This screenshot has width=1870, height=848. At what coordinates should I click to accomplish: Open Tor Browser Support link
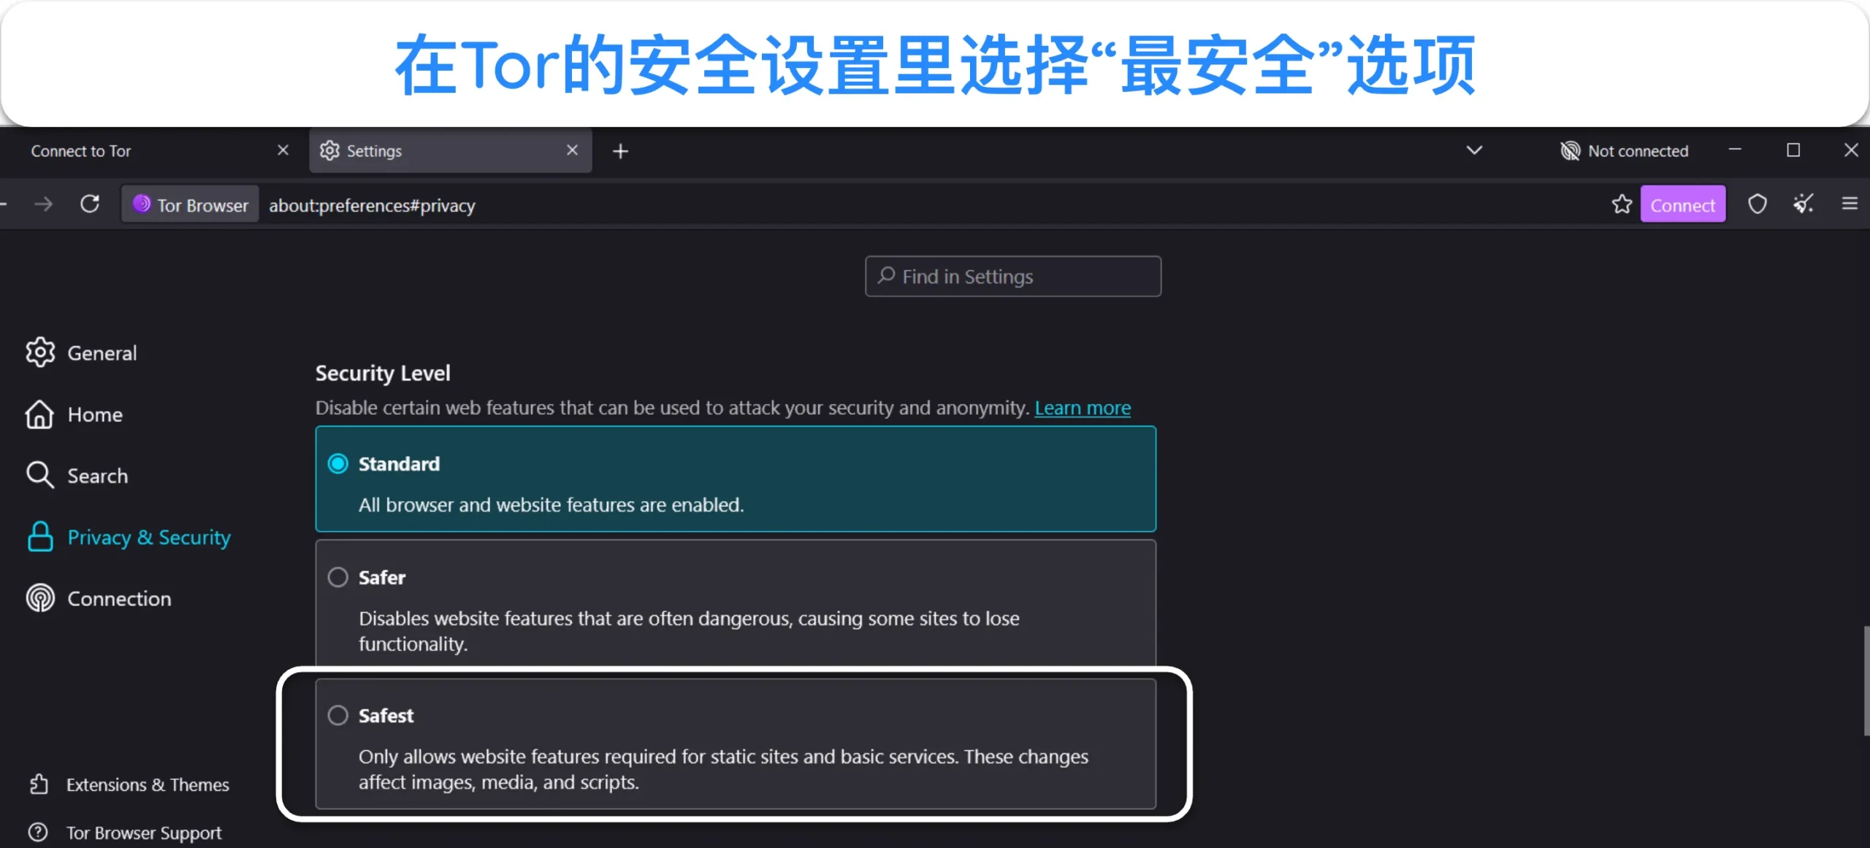click(125, 833)
